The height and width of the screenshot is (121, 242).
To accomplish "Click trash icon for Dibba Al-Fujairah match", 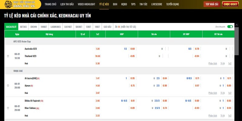I will (8, 108).
